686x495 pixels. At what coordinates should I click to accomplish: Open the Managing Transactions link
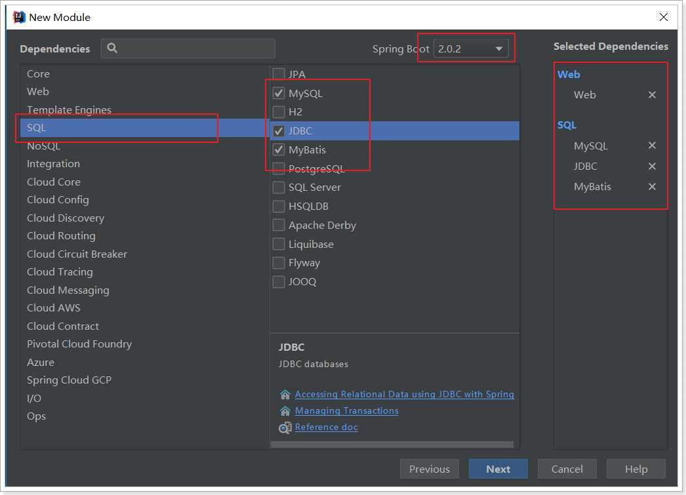346,411
